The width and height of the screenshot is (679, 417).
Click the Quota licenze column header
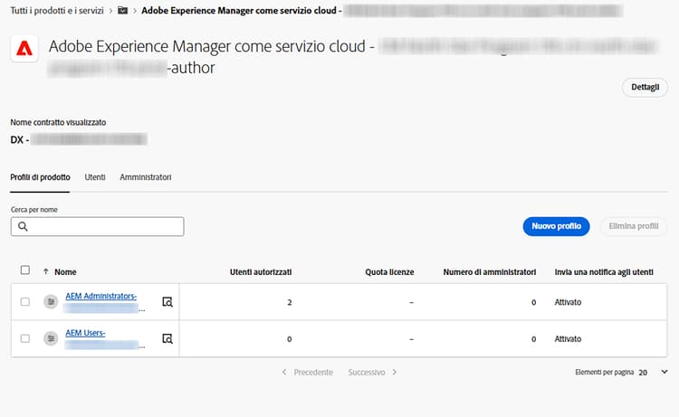click(389, 272)
